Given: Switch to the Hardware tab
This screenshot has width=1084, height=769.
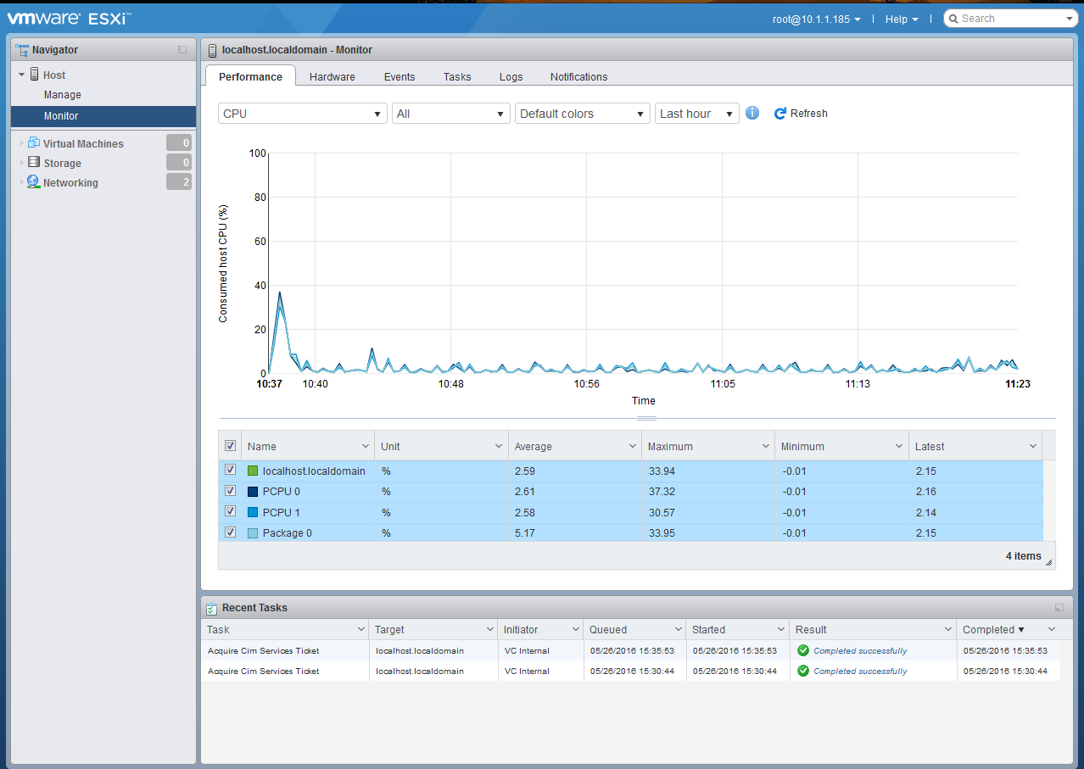Looking at the screenshot, I should 332,76.
